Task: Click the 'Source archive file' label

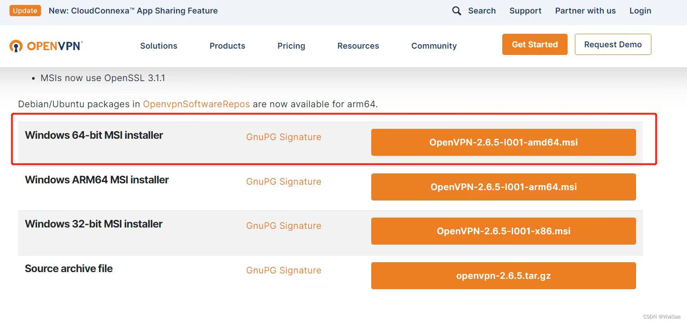Action: [69, 268]
